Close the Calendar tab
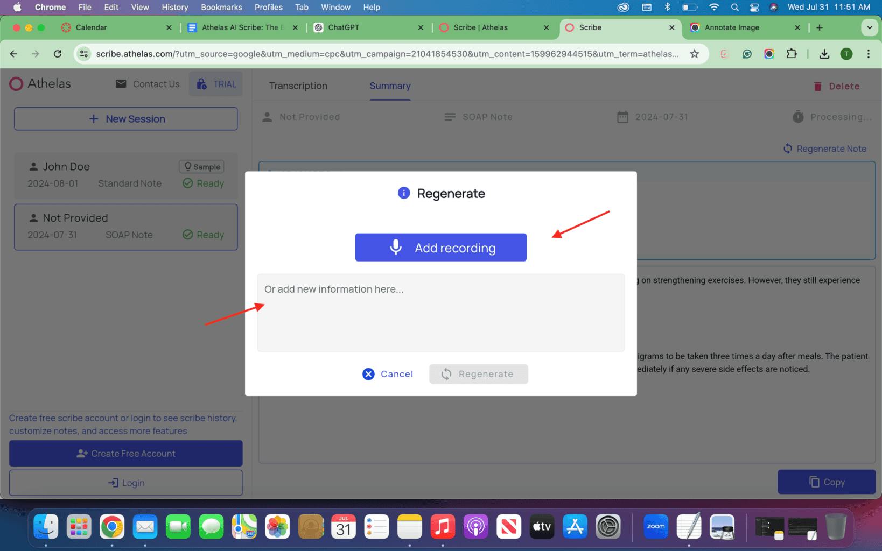This screenshot has height=551, width=882. 169,27
